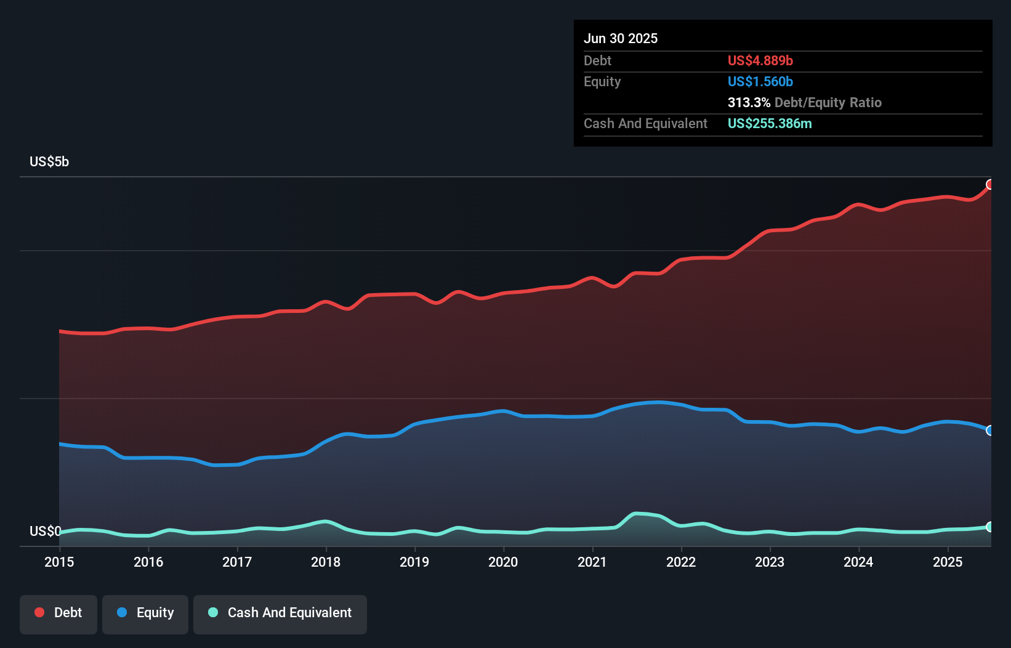This screenshot has width=1011, height=648.
Task: Click the red Debt legend dot
Action: pos(38,612)
